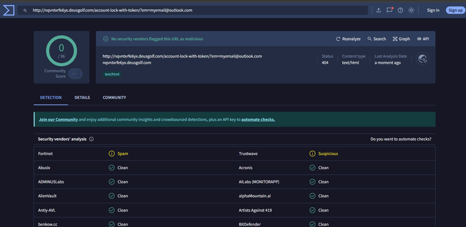Follow the automate checks link
The width and height of the screenshot is (466, 227).
tap(258, 119)
